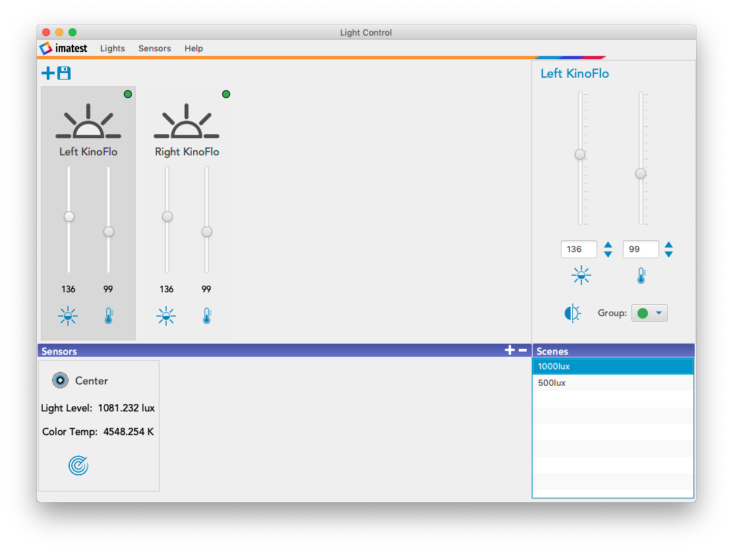Viewport: 733px width, 551px height.
Task: Click the save floppy disk icon
Action: 64,73
